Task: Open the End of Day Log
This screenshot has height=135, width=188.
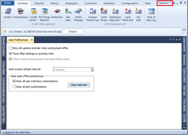Action: [151, 15]
